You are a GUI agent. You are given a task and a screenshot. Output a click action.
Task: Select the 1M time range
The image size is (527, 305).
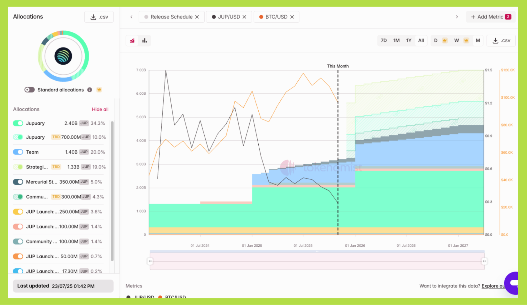click(x=396, y=41)
